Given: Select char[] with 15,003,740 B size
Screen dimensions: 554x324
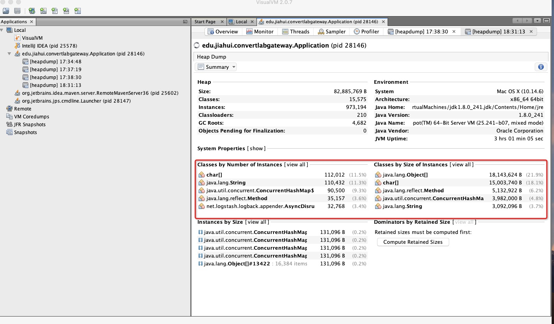Looking at the screenshot, I should click(459, 182).
